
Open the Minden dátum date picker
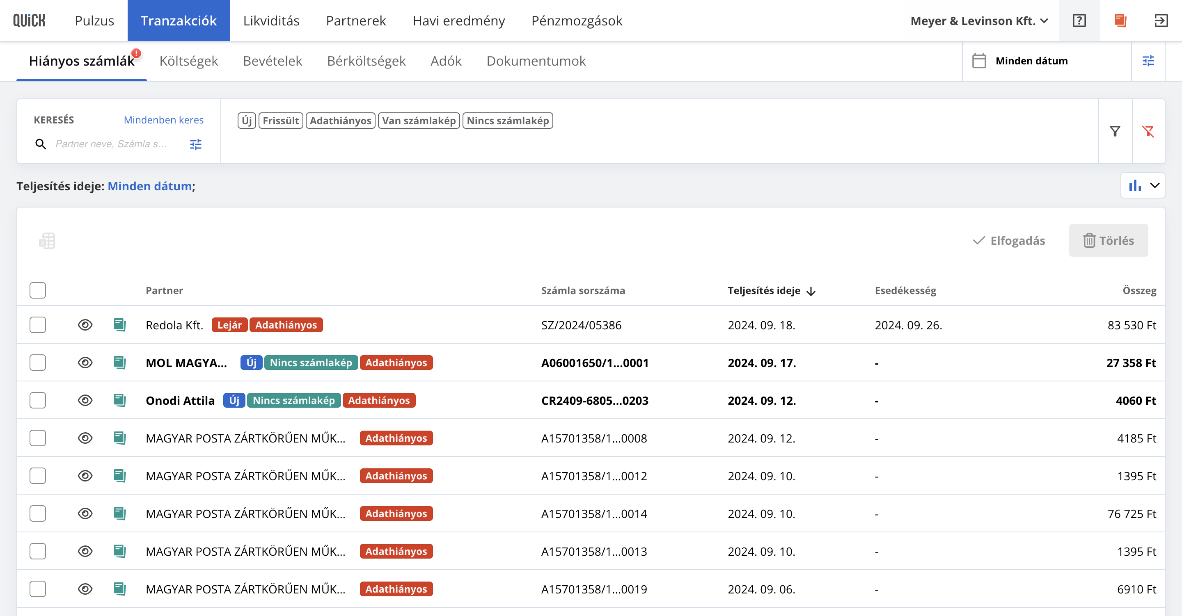coord(1047,61)
